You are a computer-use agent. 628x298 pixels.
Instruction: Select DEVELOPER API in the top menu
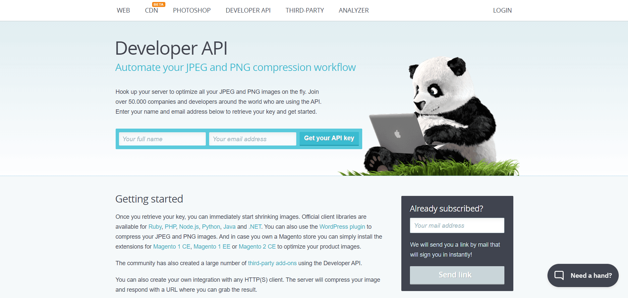[248, 10]
